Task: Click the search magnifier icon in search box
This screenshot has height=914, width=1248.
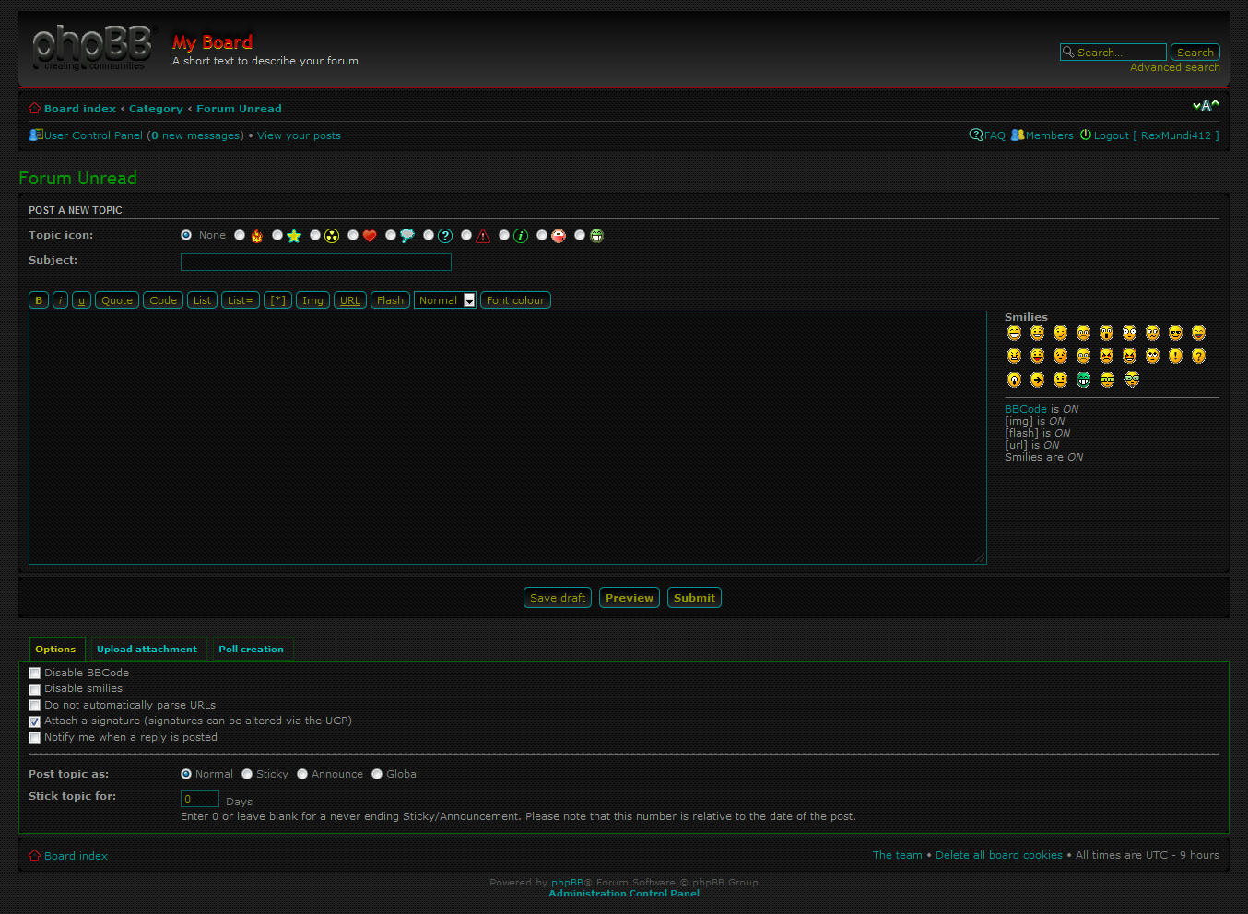Action: [x=1068, y=52]
